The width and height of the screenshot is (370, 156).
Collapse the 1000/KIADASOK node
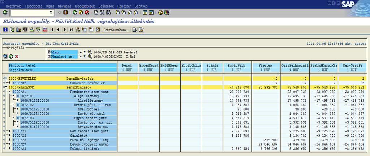[6, 87]
